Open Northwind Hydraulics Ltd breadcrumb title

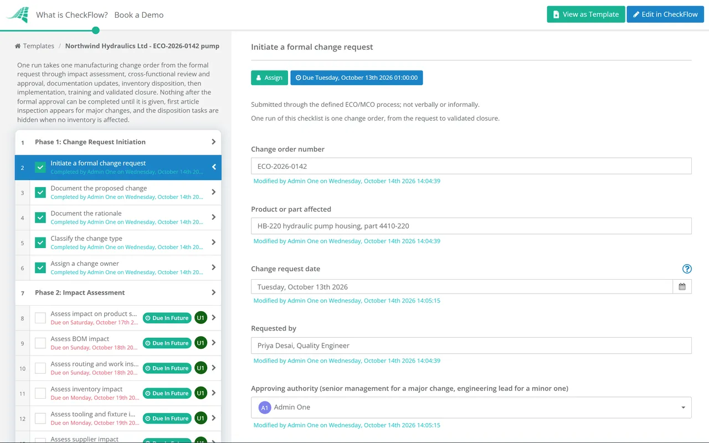(x=142, y=46)
